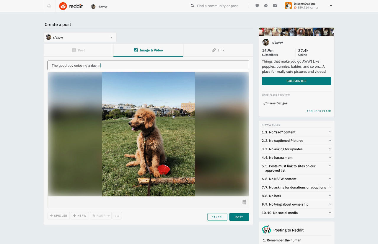Open the chat bubble icon
The width and height of the screenshot is (378, 244).
(266, 6)
